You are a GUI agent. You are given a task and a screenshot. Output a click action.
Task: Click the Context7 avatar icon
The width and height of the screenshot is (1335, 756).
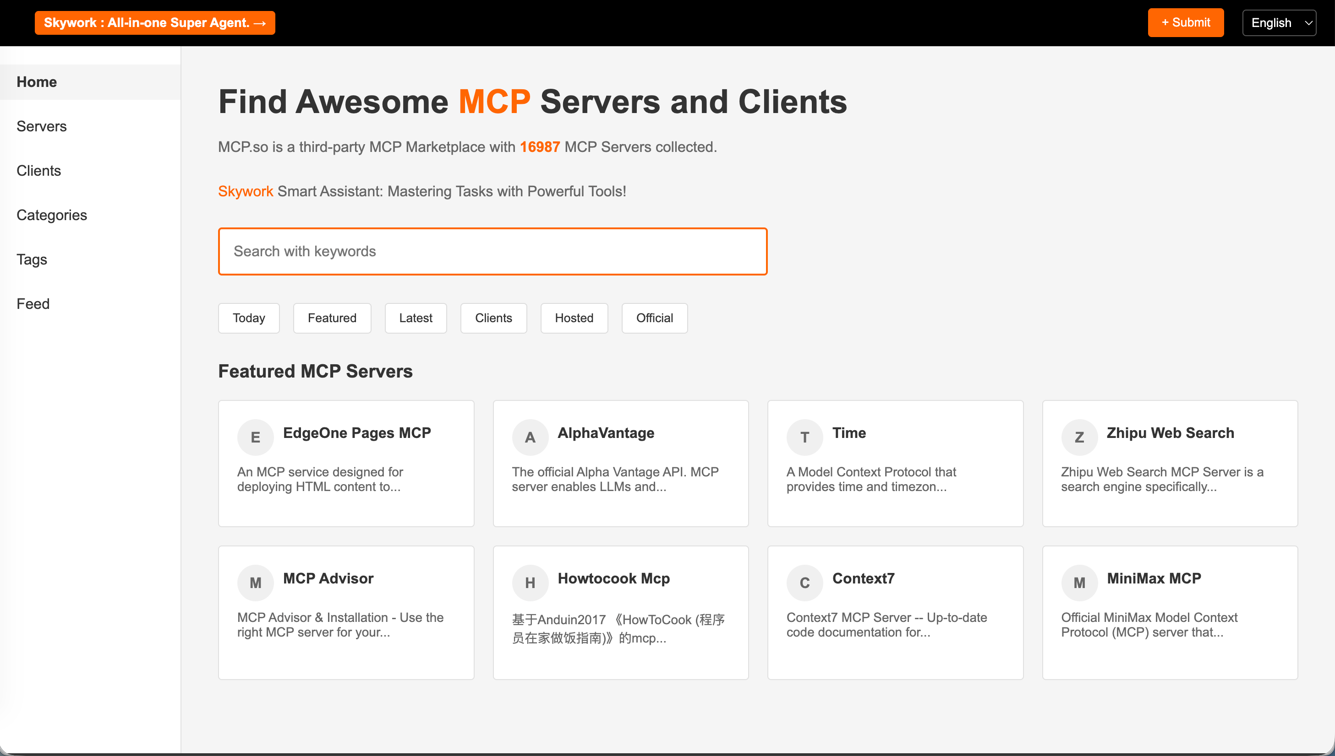point(804,583)
